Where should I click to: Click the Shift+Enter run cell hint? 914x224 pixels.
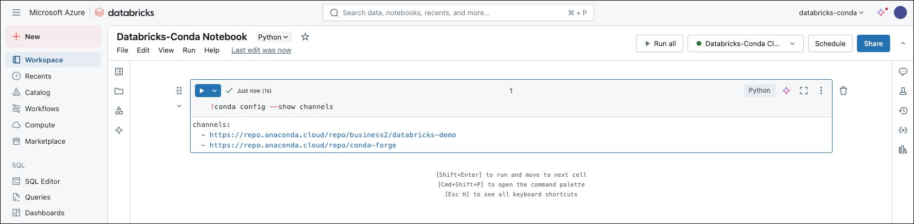[x=511, y=175]
